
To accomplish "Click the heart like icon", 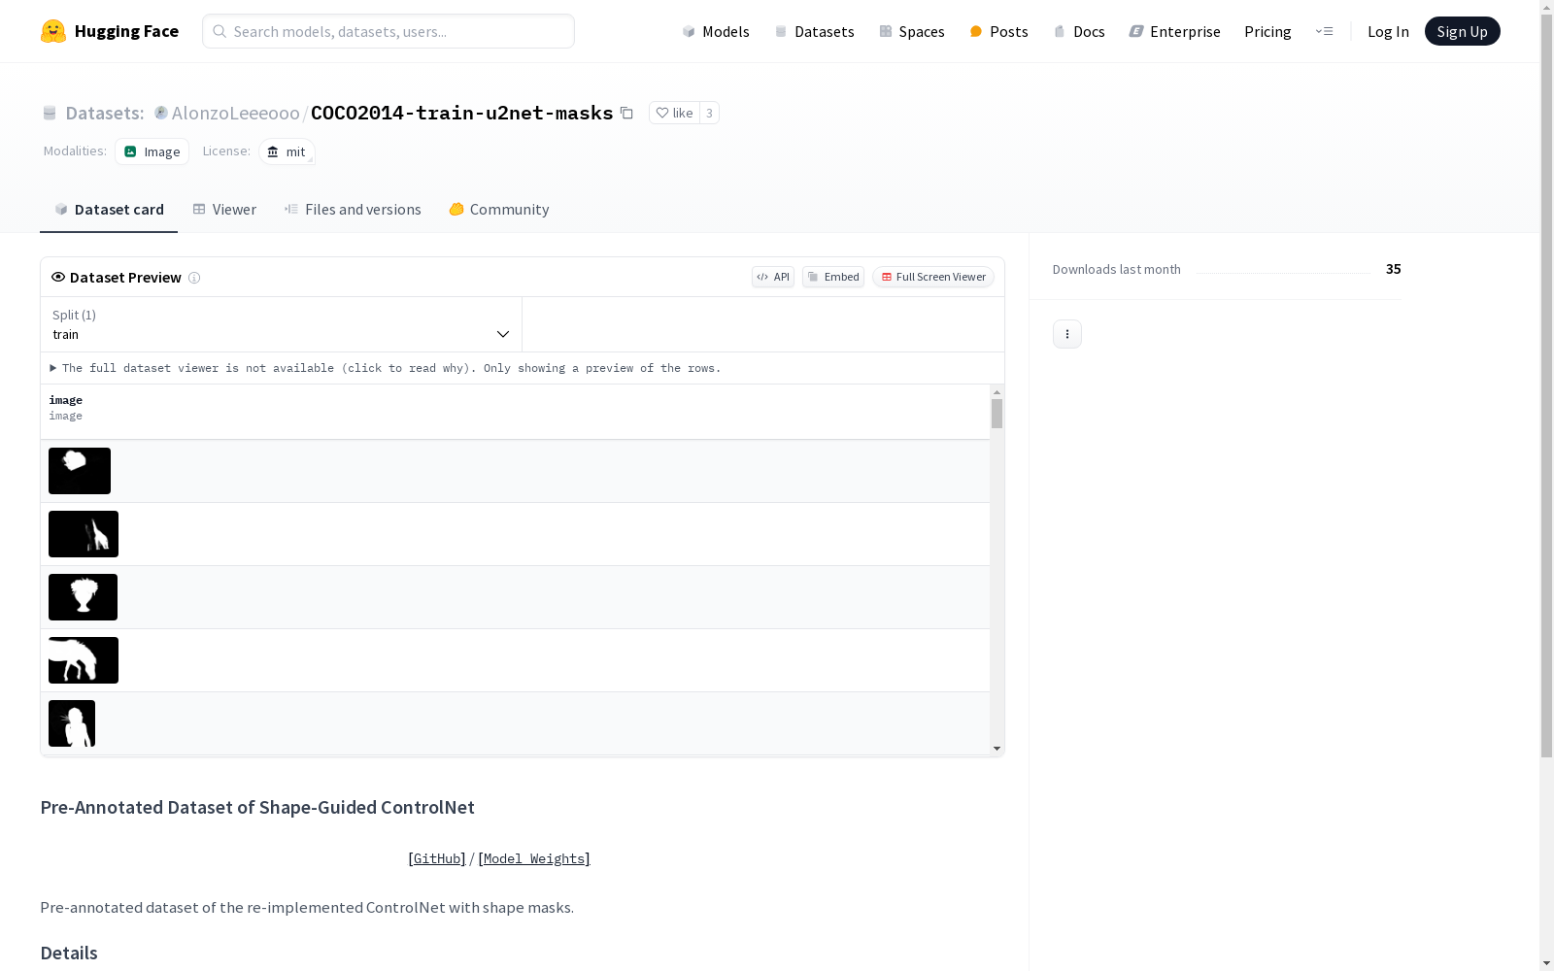I will pos(662,113).
